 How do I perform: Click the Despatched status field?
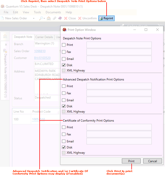[x=47, y=98]
